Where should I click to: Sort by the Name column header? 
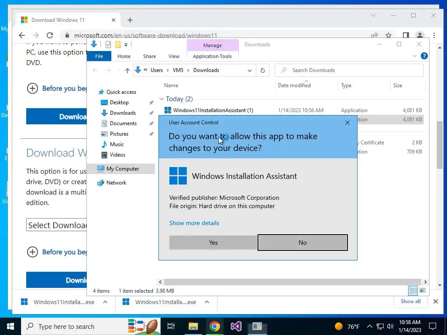171,85
